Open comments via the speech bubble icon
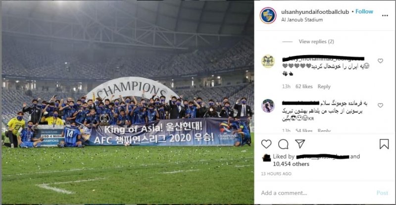396x205 pixels. pos(283,144)
